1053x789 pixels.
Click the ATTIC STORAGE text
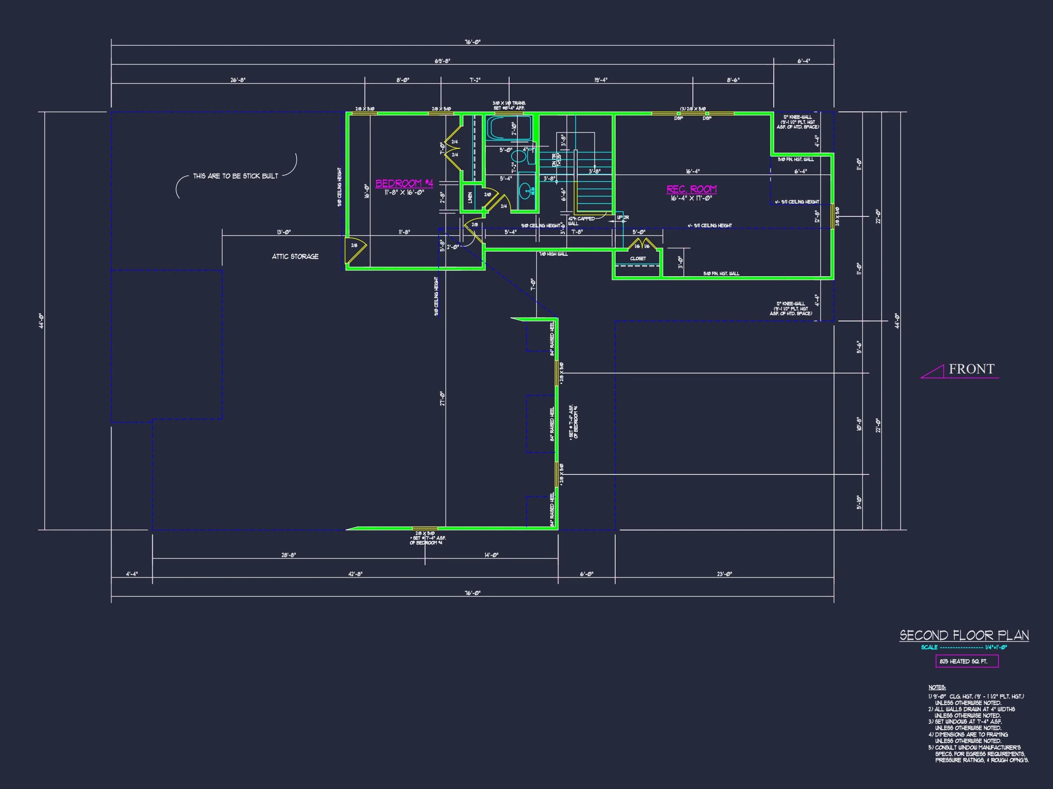(295, 256)
